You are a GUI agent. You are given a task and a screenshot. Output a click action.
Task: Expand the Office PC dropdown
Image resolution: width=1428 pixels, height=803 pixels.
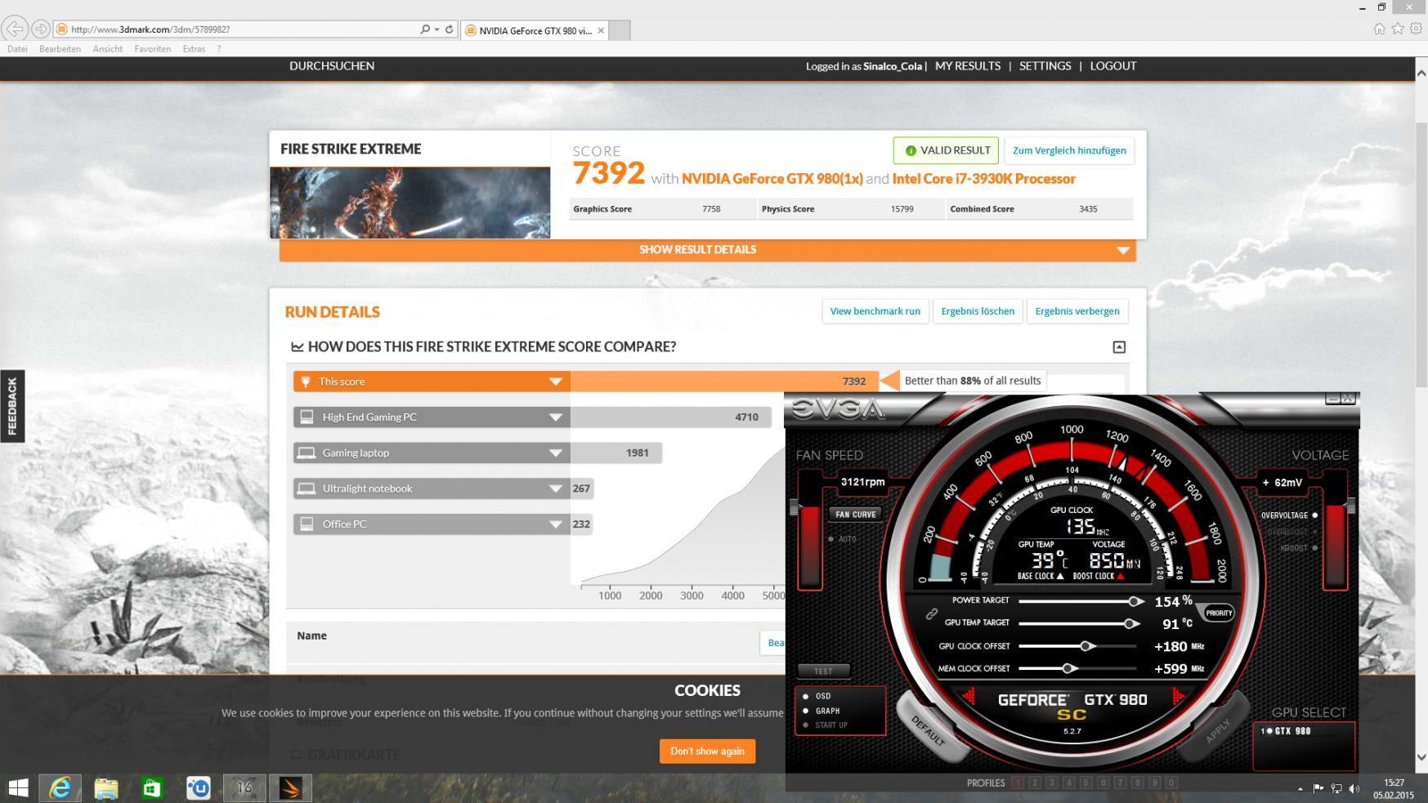tap(556, 524)
